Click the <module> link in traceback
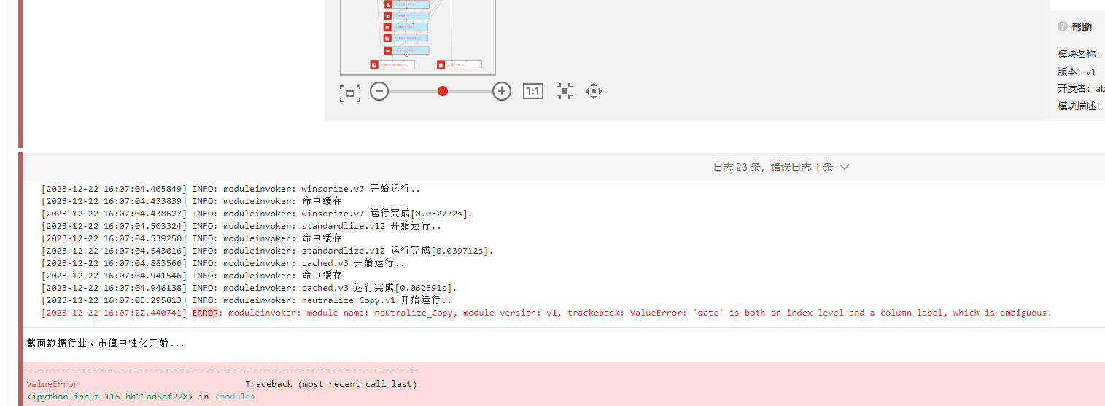The width and height of the screenshot is (1105, 406). pyautogui.click(x=235, y=397)
